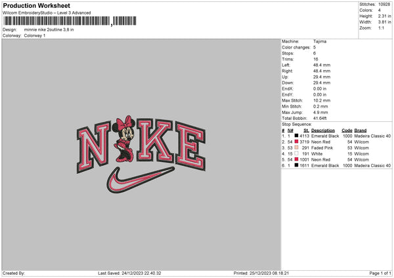This screenshot has width=394, height=278.
Task: Click 'Wilcom' brand in the Faded Pink row
Action: [362, 148]
